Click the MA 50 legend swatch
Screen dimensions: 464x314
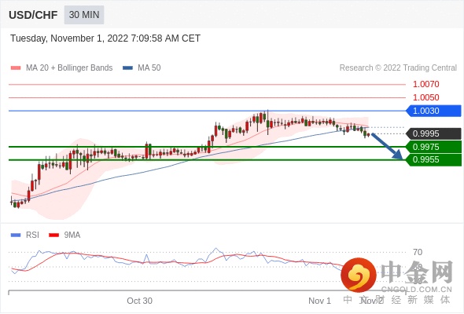127,68
